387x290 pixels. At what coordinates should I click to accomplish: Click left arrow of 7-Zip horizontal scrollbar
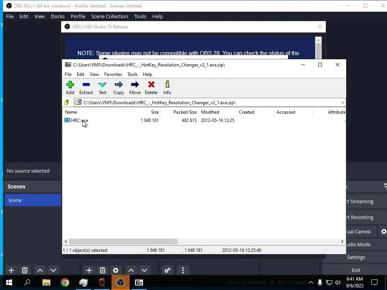66,241
